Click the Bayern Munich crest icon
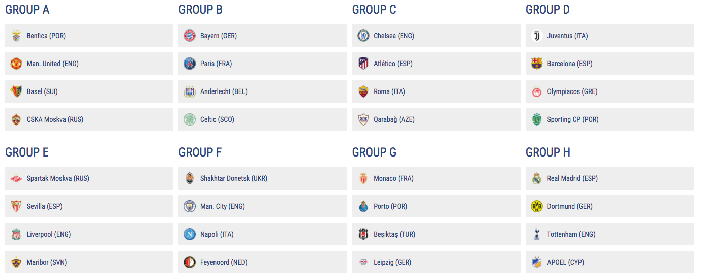This screenshot has width=703, height=280. [x=190, y=36]
